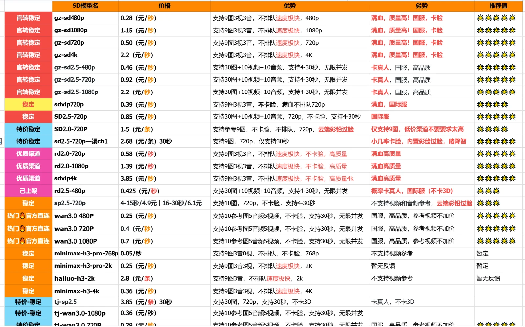Select the sd2.5-720p—渠ch1 cell

pos(85,141)
